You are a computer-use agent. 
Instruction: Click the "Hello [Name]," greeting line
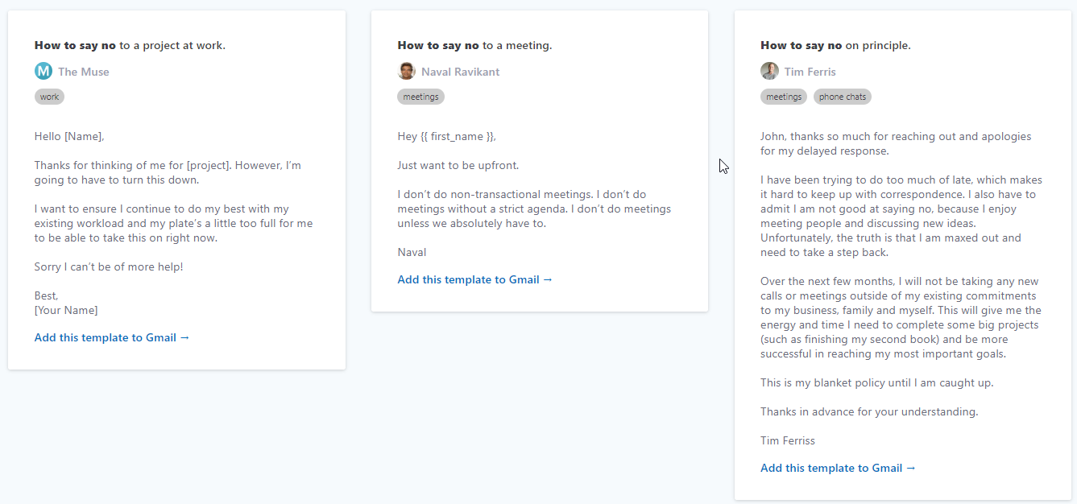click(x=69, y=136)
